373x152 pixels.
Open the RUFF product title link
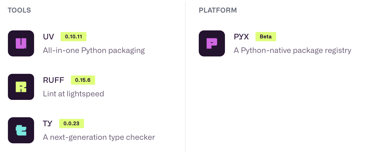[54, 80]
